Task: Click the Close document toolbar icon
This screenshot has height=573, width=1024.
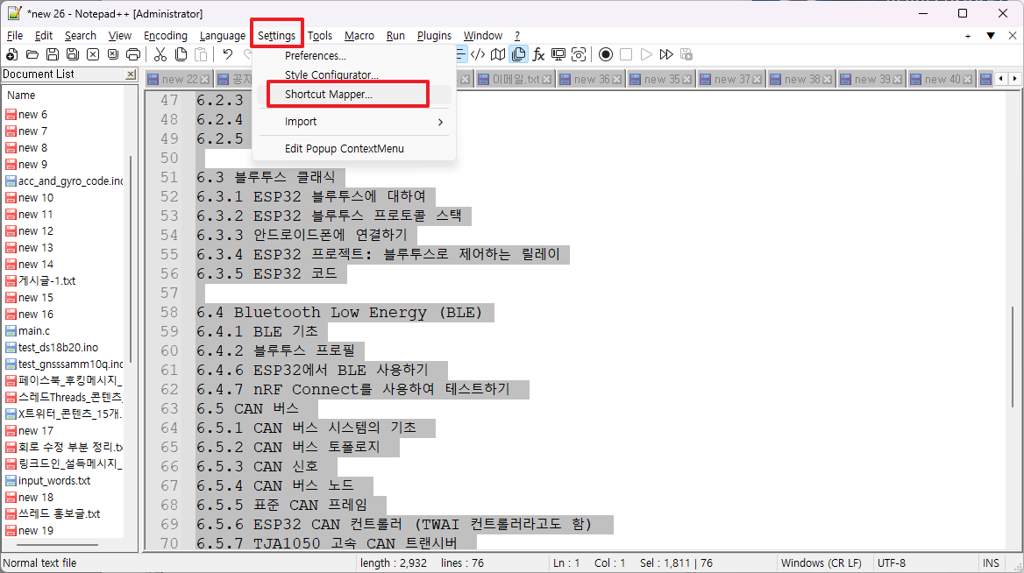Action: (x=94, y=55)
